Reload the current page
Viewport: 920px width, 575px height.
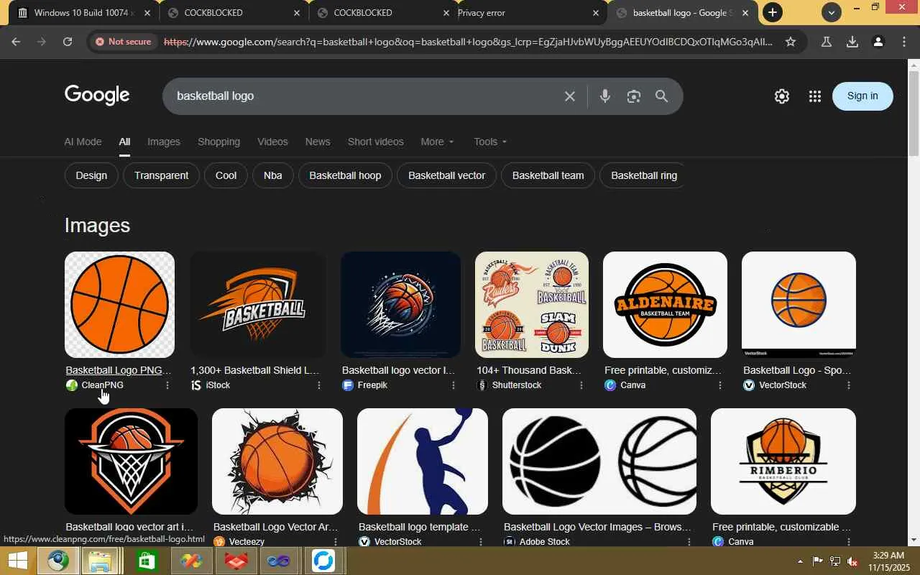pyautogui.click(x=68, y=42)
